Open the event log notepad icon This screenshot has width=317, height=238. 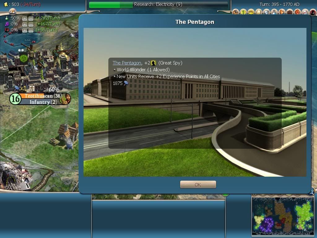point(12,11)
